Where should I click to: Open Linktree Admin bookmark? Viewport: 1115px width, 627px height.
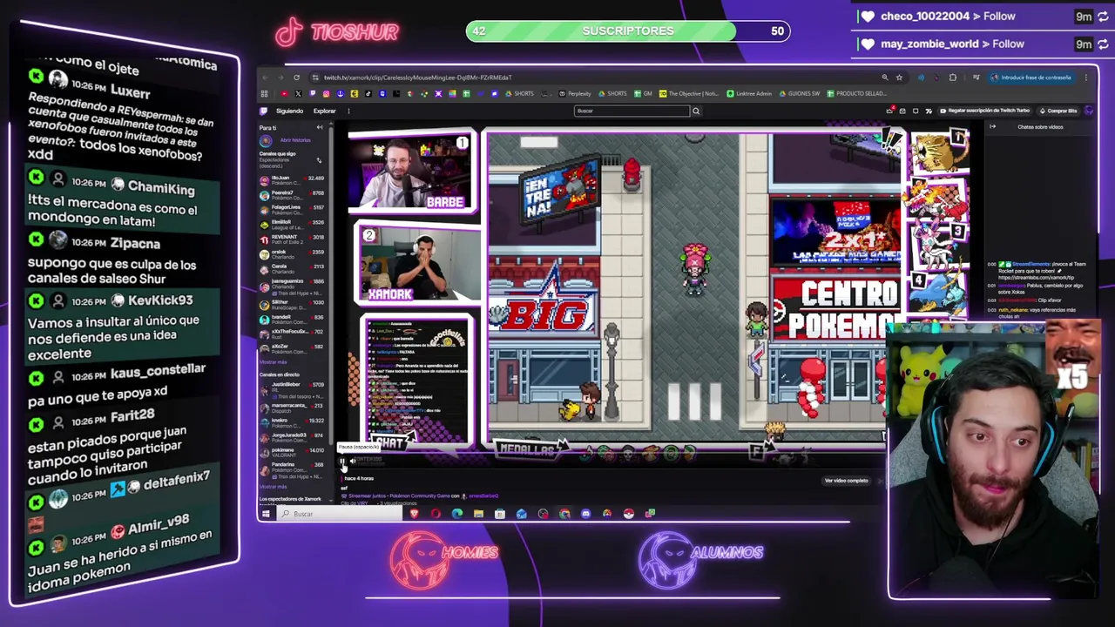point(749,93)
